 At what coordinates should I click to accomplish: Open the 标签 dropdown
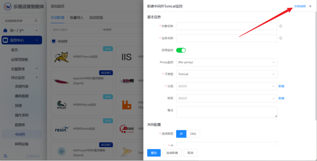(226, 98)
